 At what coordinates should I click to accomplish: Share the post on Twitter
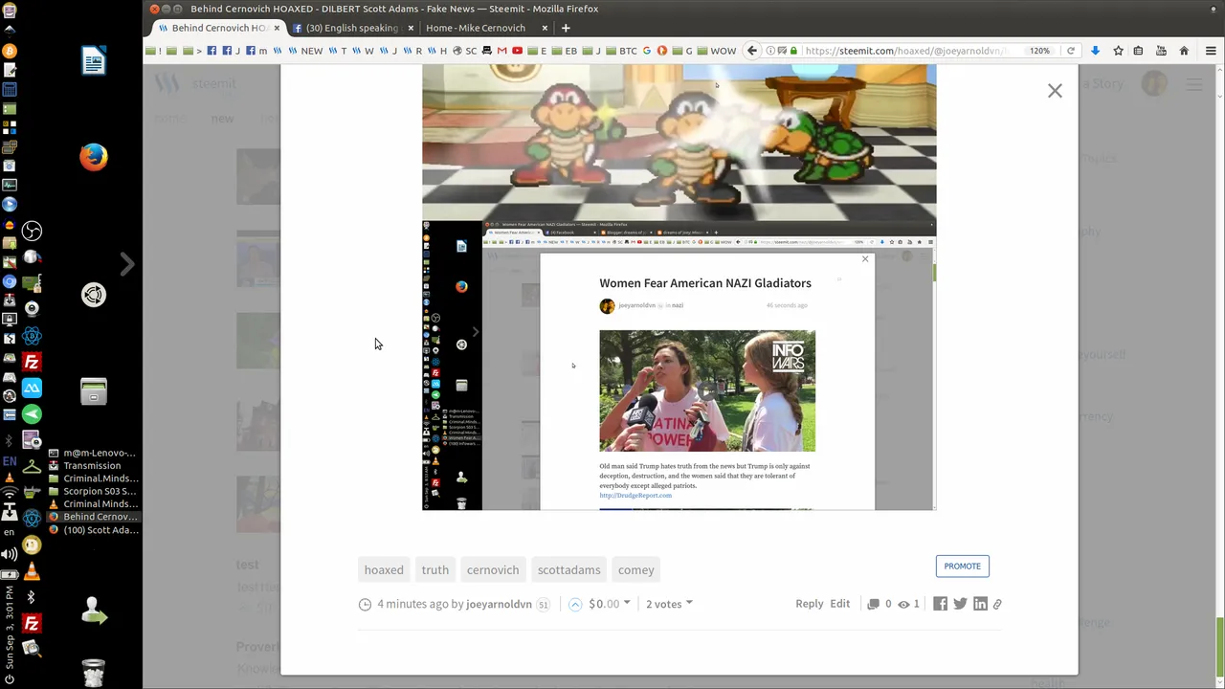(960, 604)
